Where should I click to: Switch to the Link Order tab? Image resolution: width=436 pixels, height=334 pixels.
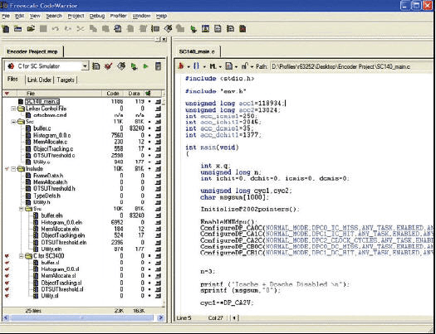click(40, 80)
